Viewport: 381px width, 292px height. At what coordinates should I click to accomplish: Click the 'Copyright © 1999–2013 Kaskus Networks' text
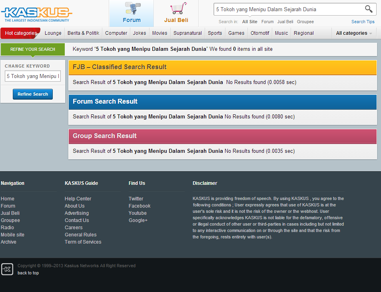pyautogui.click(x=58, y=266)
